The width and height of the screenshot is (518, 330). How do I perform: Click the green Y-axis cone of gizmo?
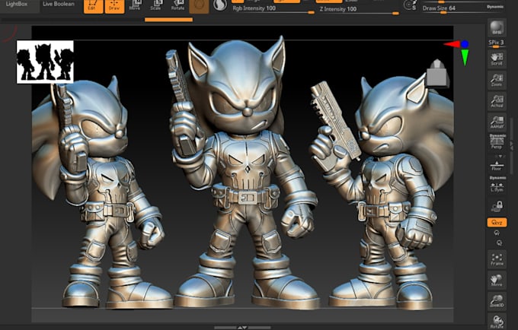pyautogui.click(x=465, y=57)
